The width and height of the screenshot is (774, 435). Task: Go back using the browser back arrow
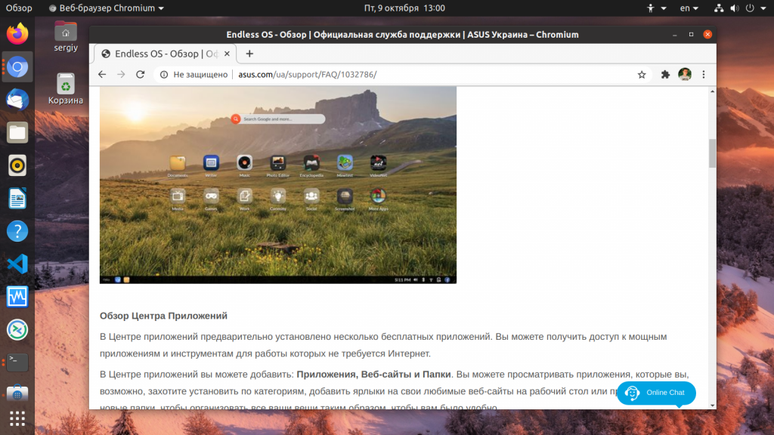pyautogui.click(x=102, y=75)
